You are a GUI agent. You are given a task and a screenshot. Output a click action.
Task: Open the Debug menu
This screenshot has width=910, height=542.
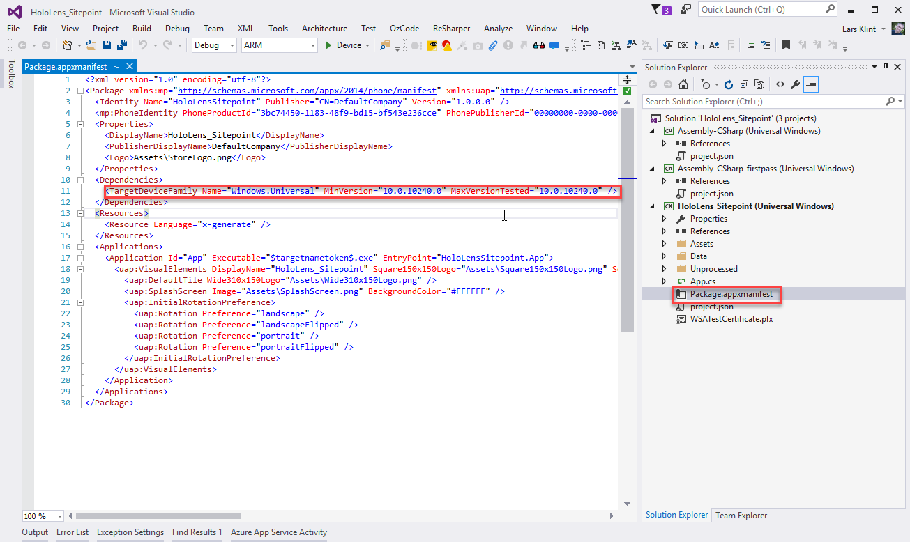pos(177,29)
